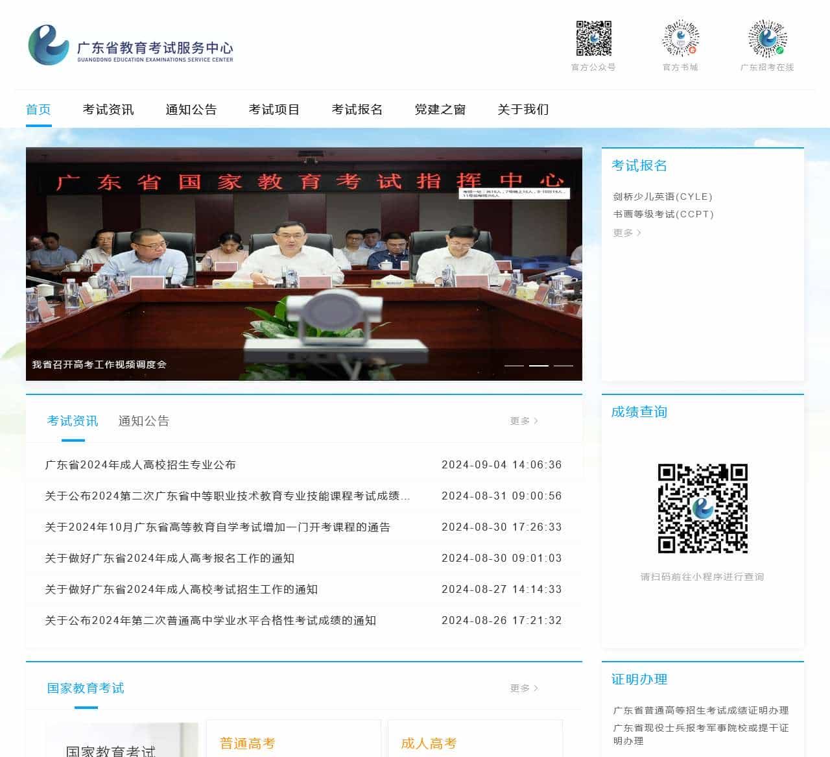Image resolution: width=830 pixels, height=757 pixels.
Task: Open the 考试项目 navigation menu
Action: click(274, 109)
